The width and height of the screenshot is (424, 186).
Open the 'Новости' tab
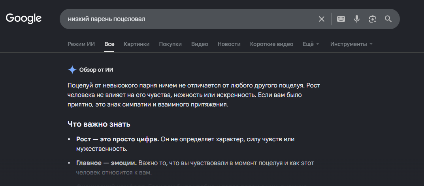pos(229,44)
